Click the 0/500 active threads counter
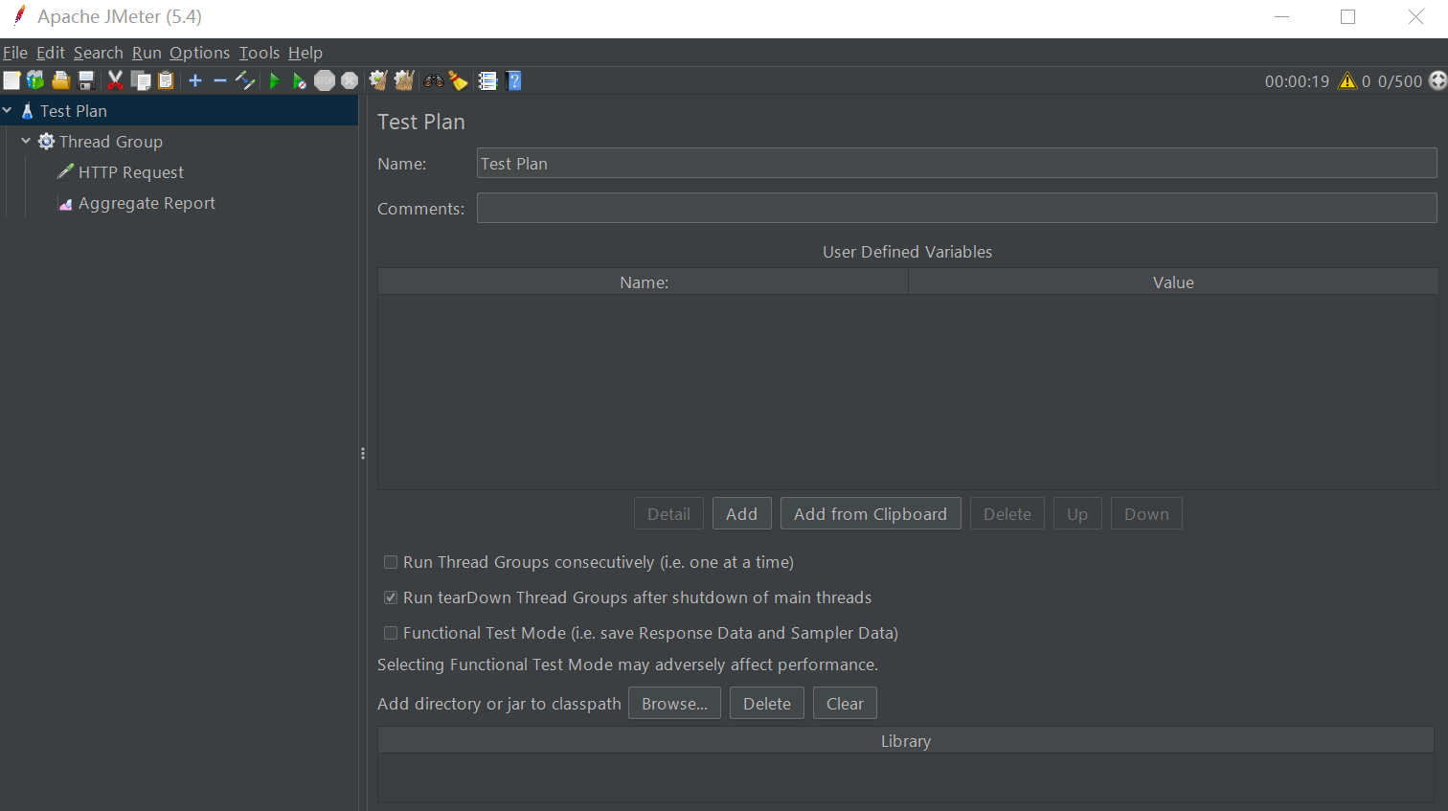 (1400, 81)
